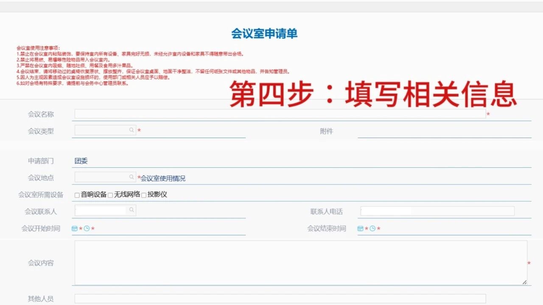Select the 团委 department text

click(80, 160)
